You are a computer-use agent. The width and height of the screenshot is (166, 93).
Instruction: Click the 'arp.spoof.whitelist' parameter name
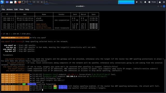(15, 71)
